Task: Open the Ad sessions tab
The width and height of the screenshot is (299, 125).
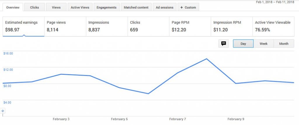Action: [165, 7]
